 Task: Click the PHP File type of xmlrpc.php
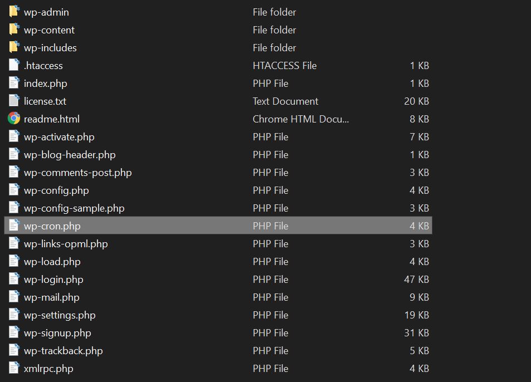271,369
